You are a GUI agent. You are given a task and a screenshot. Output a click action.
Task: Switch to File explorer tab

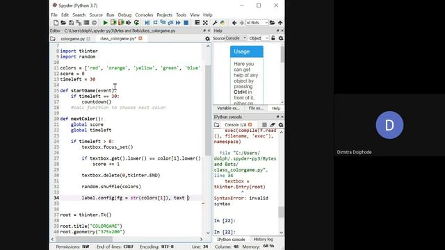pyautogui.click(x=256, y=108)
